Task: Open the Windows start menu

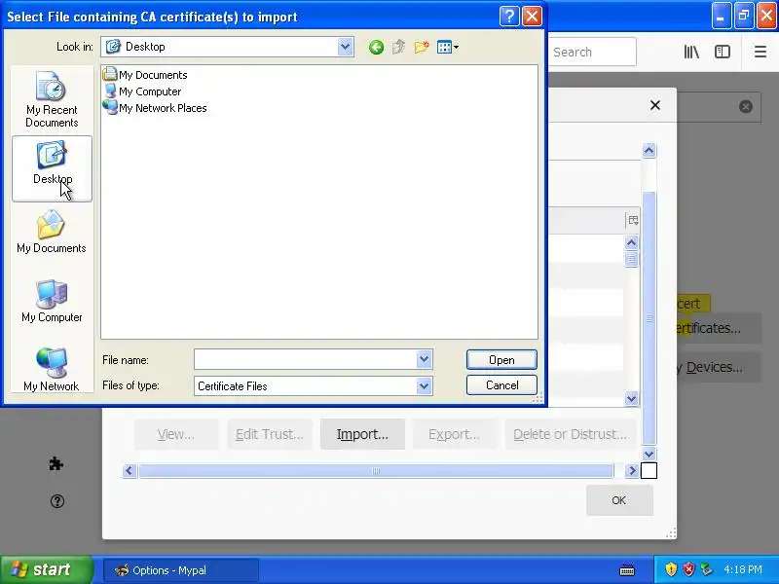Action: [x=47, y=569]
